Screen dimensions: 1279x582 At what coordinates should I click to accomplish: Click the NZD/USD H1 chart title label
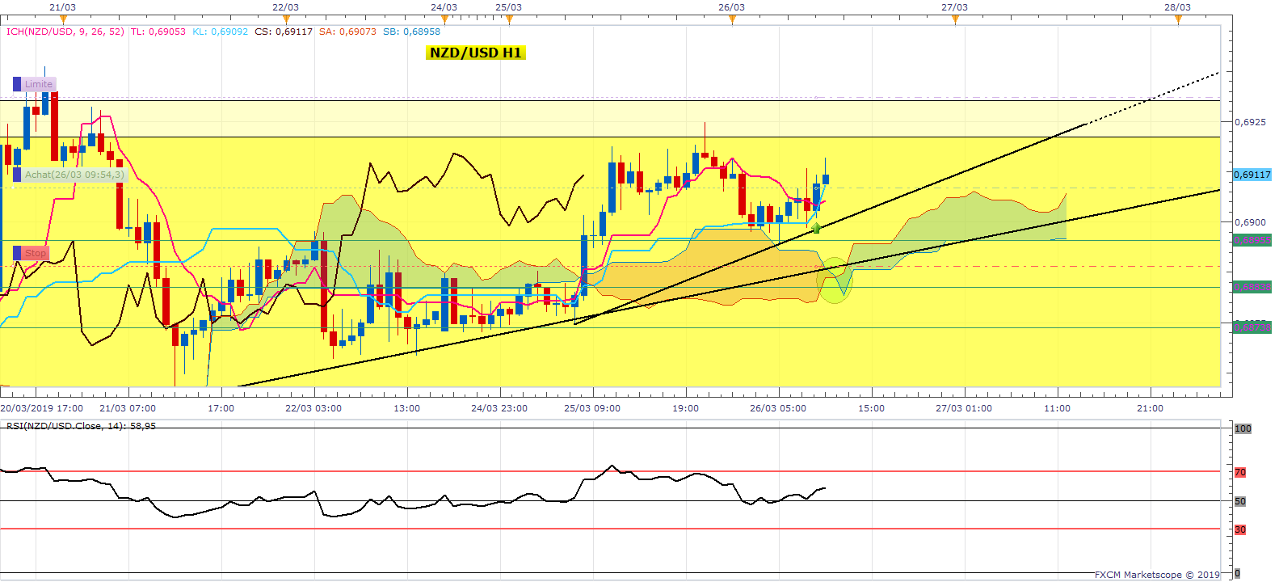tap(475, 53)
